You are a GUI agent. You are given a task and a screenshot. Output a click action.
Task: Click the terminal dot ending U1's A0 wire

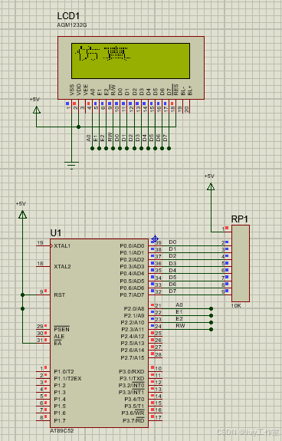pyautogui.click(x=211, y=308)
